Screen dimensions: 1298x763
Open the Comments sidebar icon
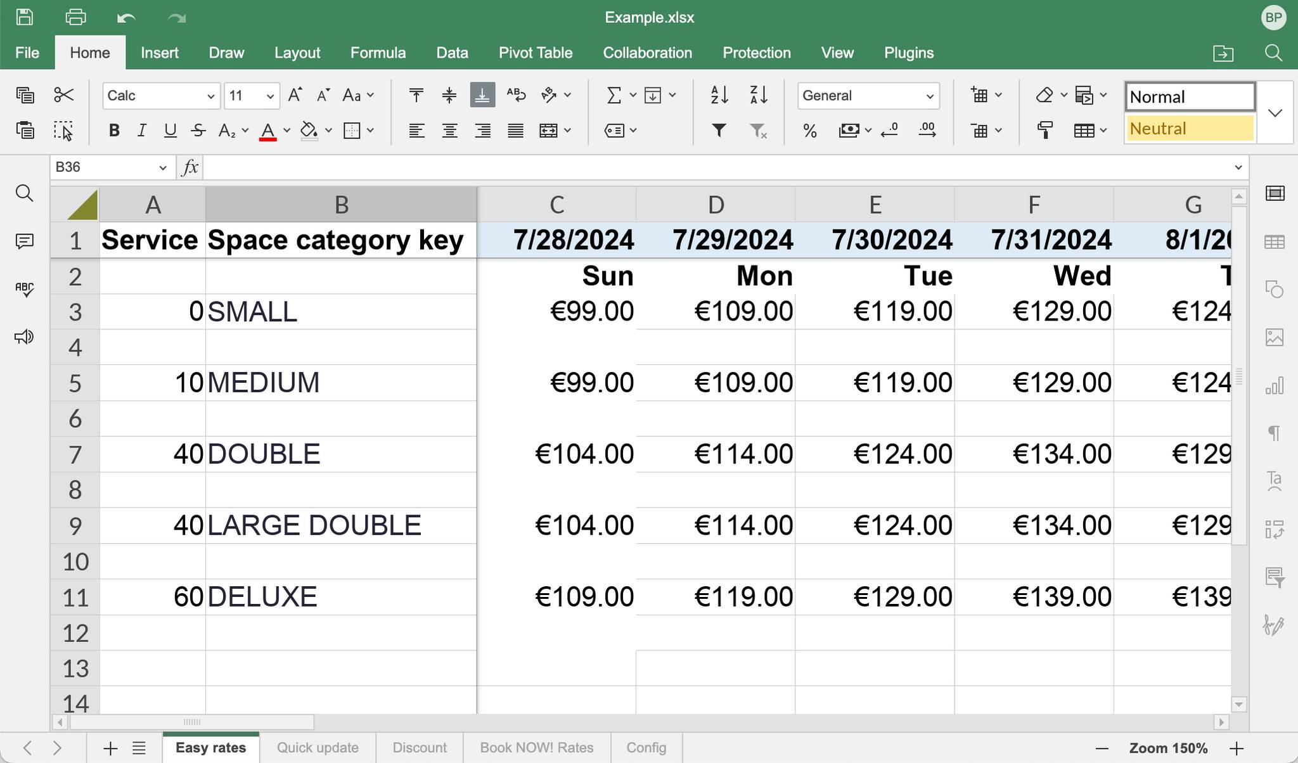pyautogui.click(x=24, y=241)
